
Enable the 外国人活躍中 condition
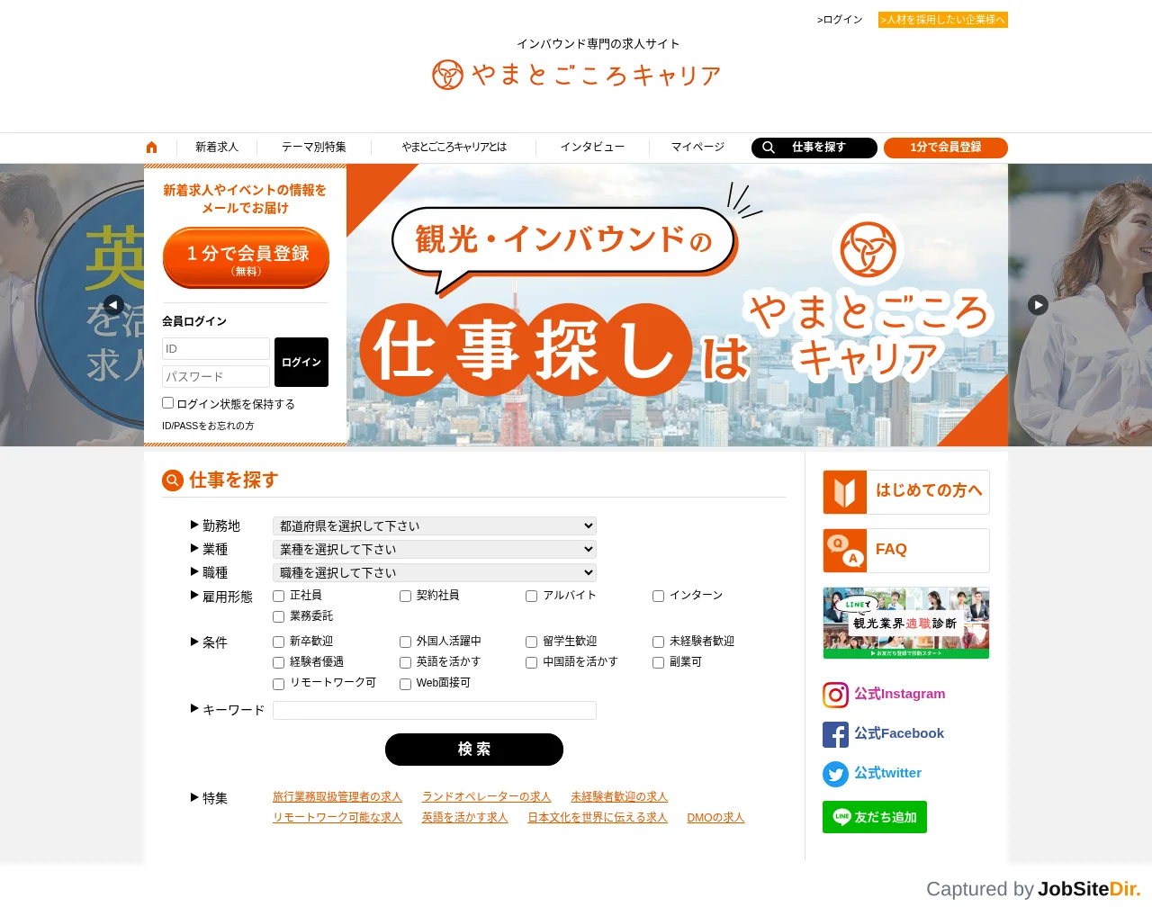405,642
